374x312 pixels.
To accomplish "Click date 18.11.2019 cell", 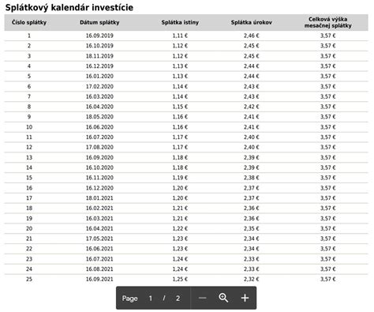I will [99, 56].
